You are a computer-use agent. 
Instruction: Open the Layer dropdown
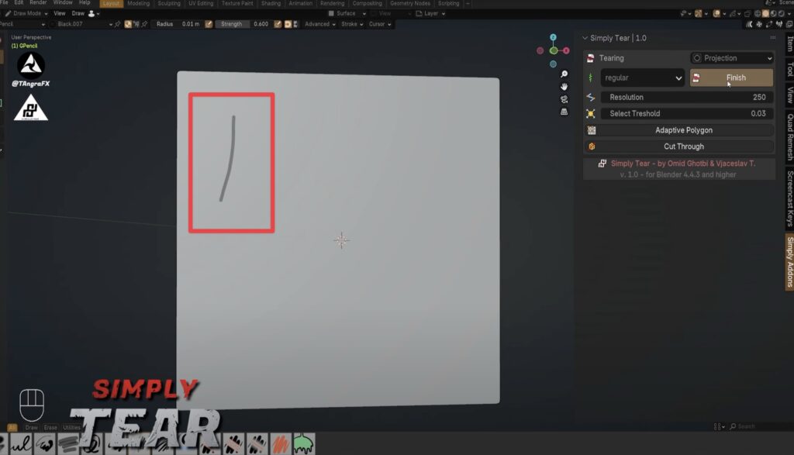tap(430, 14)
